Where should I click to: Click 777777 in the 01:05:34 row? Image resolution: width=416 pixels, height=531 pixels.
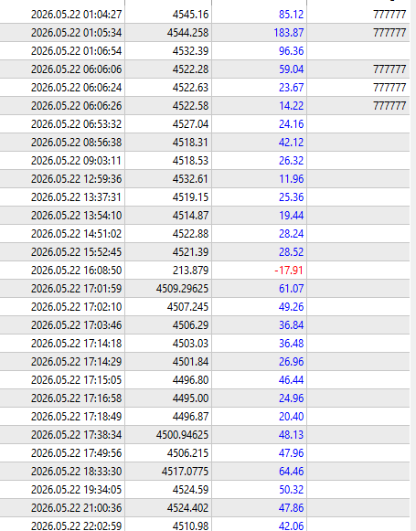coord(389,33)
